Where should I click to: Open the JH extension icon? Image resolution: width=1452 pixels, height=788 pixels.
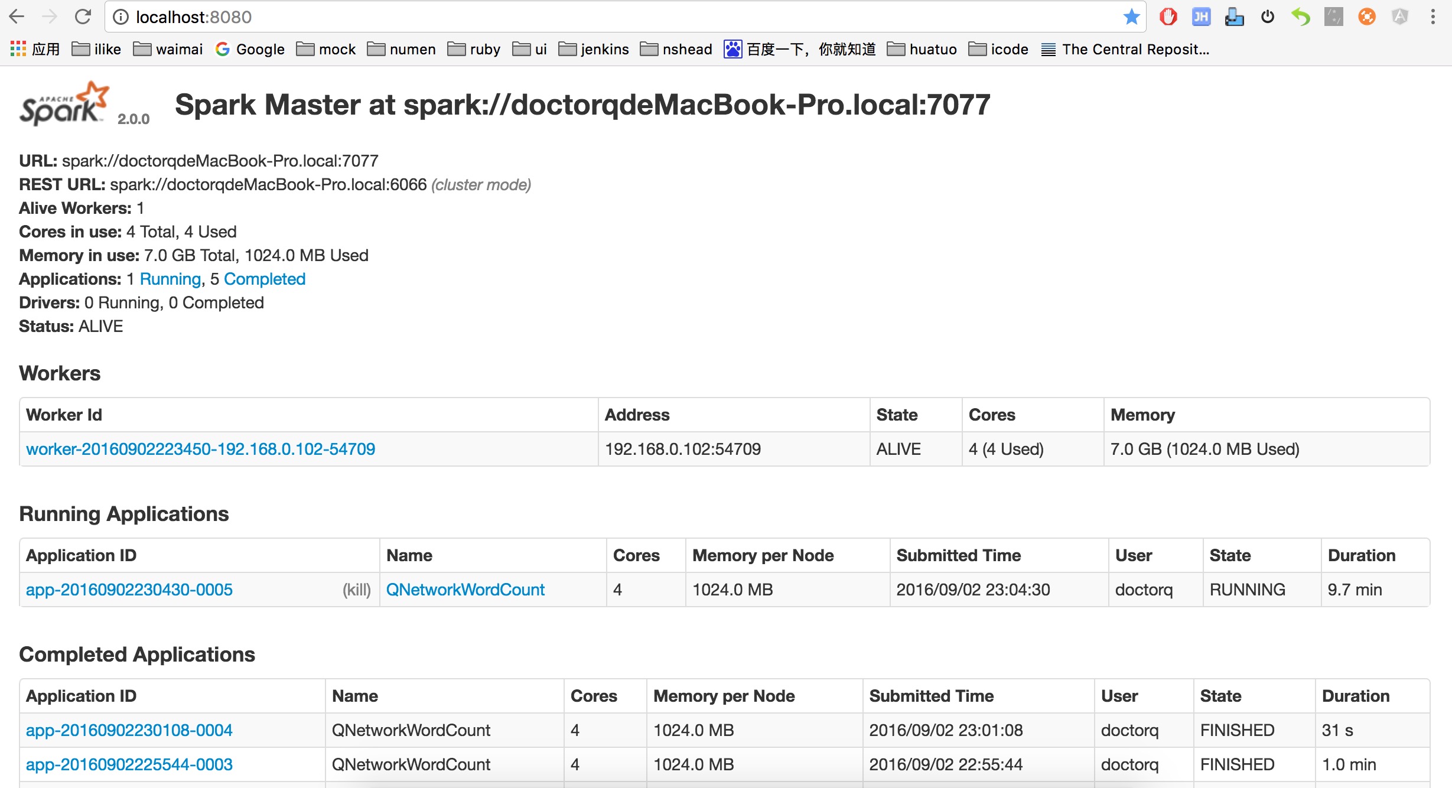1201,17
